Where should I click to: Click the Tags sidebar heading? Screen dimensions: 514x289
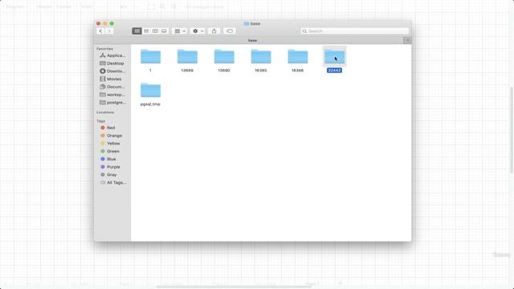100,121
